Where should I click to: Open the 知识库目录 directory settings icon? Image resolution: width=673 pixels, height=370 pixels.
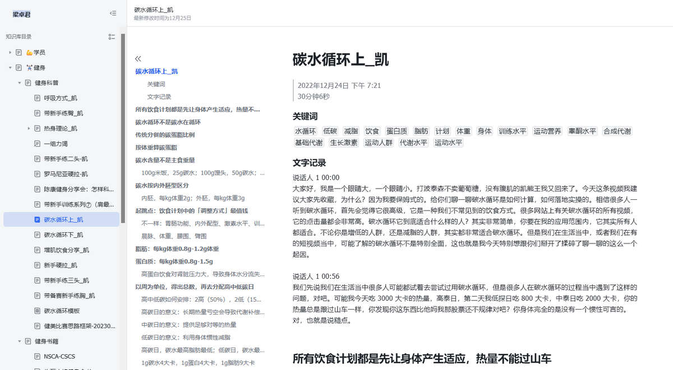(112, 36)
